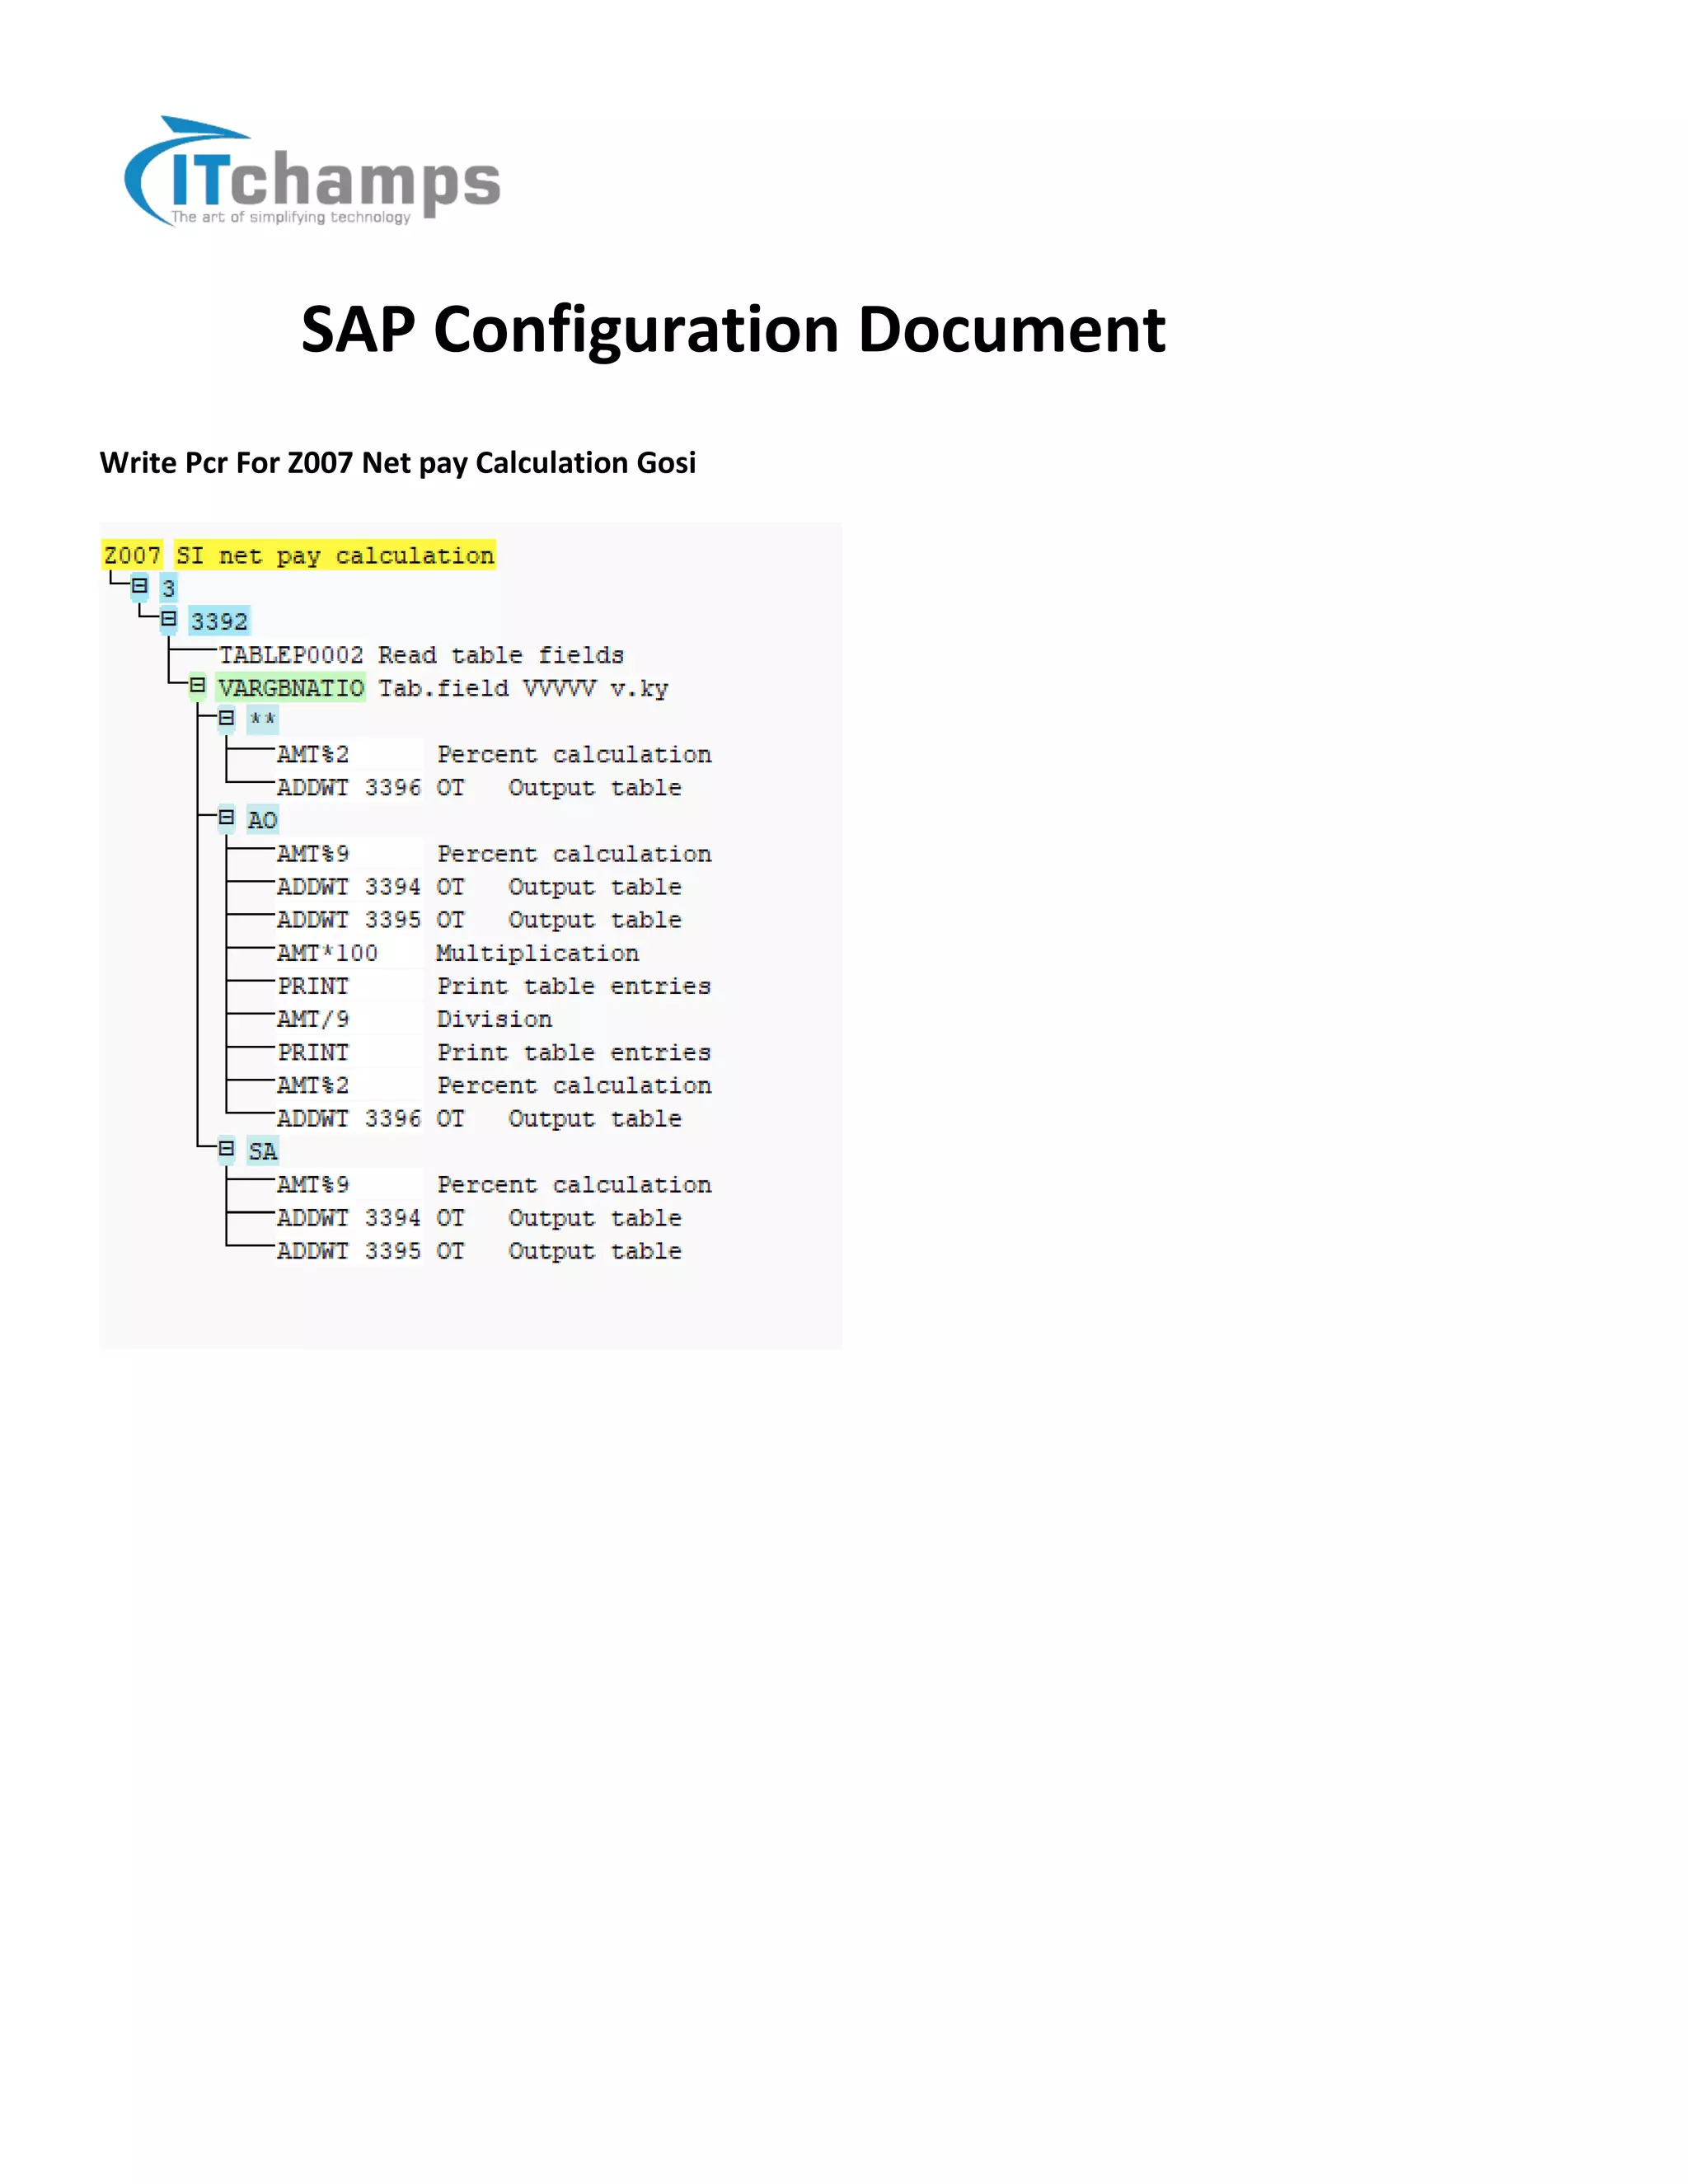Viewport: 1688px width, 2184px height.
Task: Select the Z007 rule header
Action: pyautogui.click(x=131, y=555)
